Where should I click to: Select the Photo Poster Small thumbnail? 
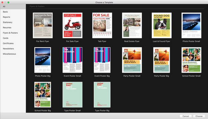(x=191, y=25)
